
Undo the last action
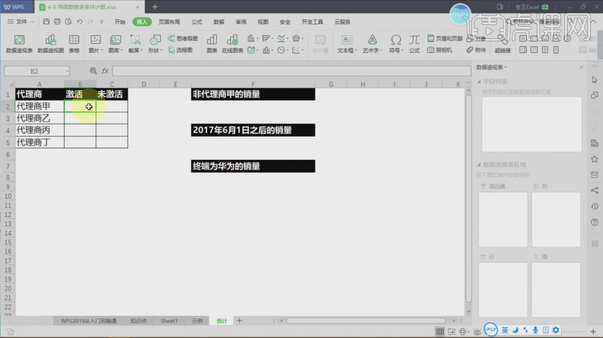click(80, 22)
